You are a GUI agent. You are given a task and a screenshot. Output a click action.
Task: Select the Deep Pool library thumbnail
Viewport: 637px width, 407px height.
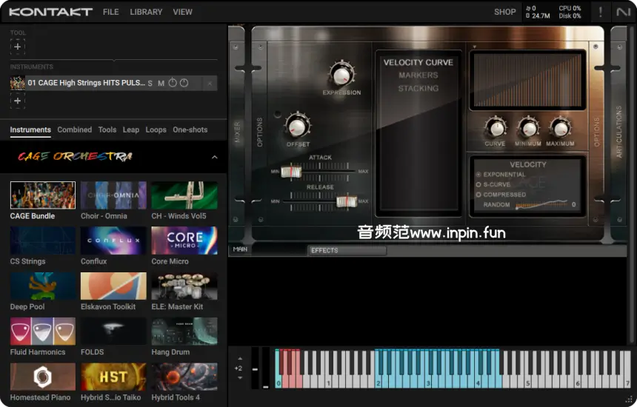(x=43, y=286)
